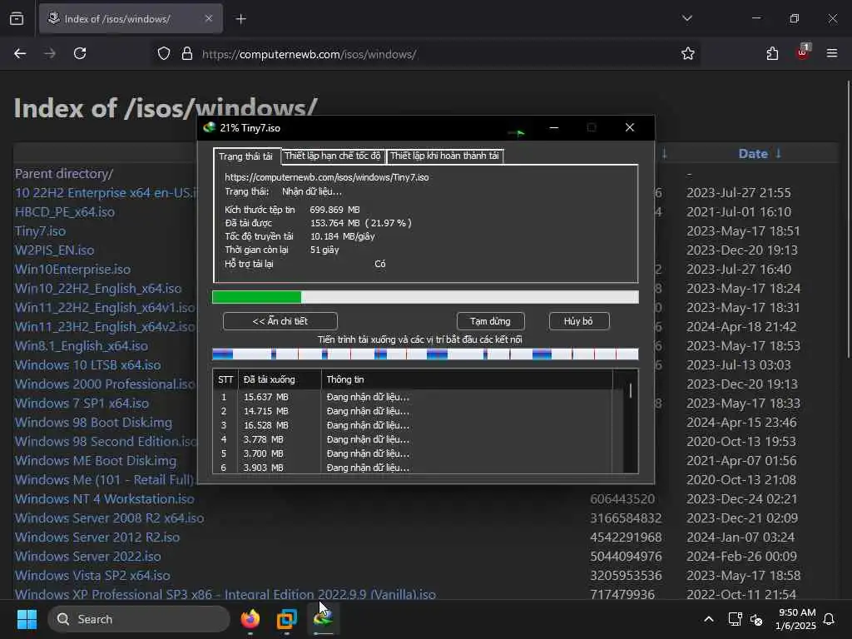Viewport: 852px width, 639px height.
Task: Open notifications bell icon
Action: pos(830,619)
